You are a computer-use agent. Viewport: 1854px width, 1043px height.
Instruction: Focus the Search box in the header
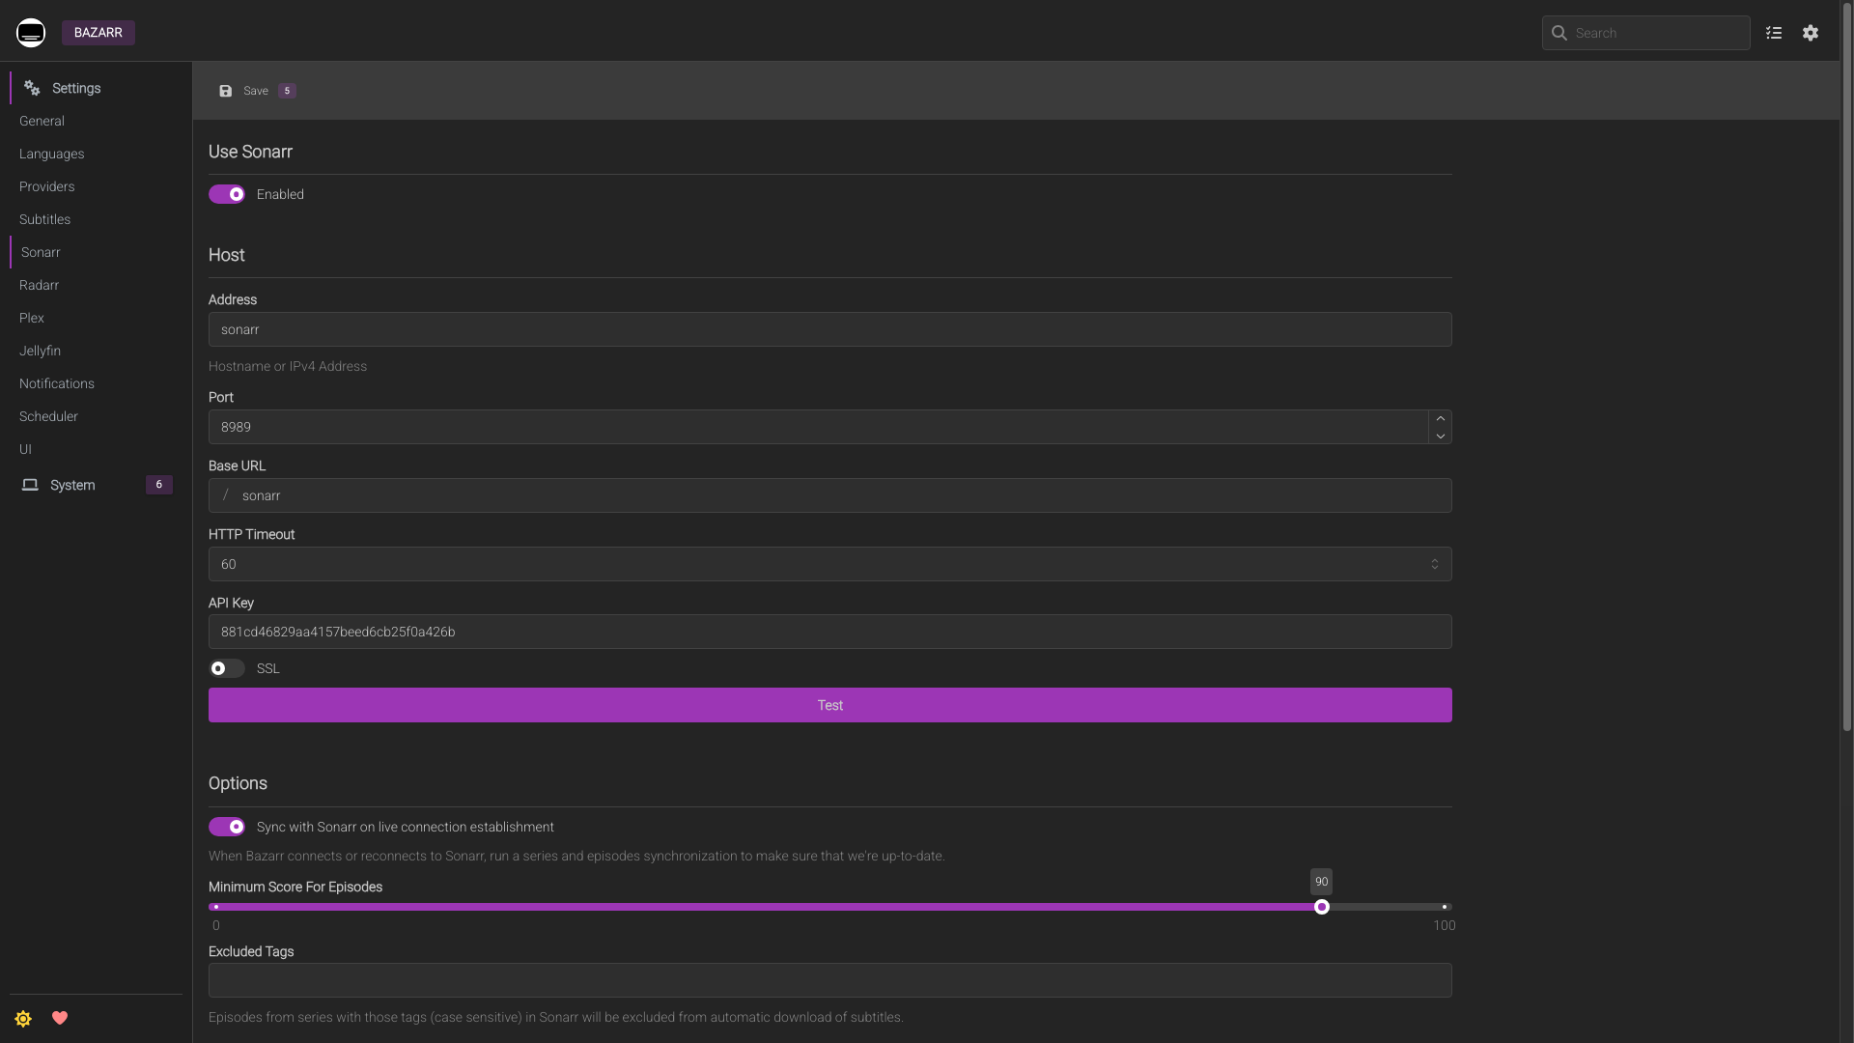[x=1646, y=33]
